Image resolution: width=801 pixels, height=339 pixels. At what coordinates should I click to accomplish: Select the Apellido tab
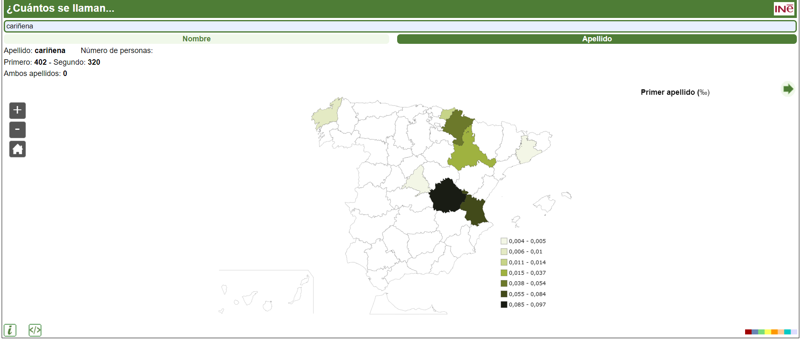[597, 39]
